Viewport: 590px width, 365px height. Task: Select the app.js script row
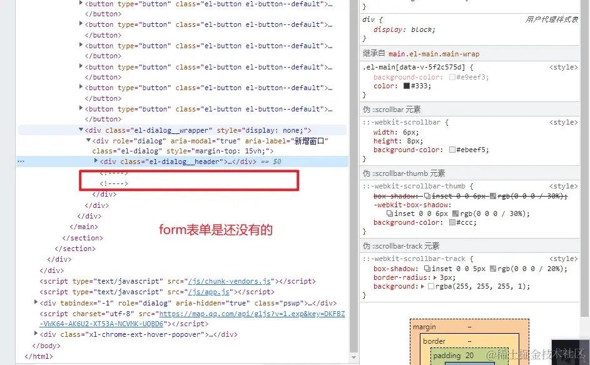[157, 292]
